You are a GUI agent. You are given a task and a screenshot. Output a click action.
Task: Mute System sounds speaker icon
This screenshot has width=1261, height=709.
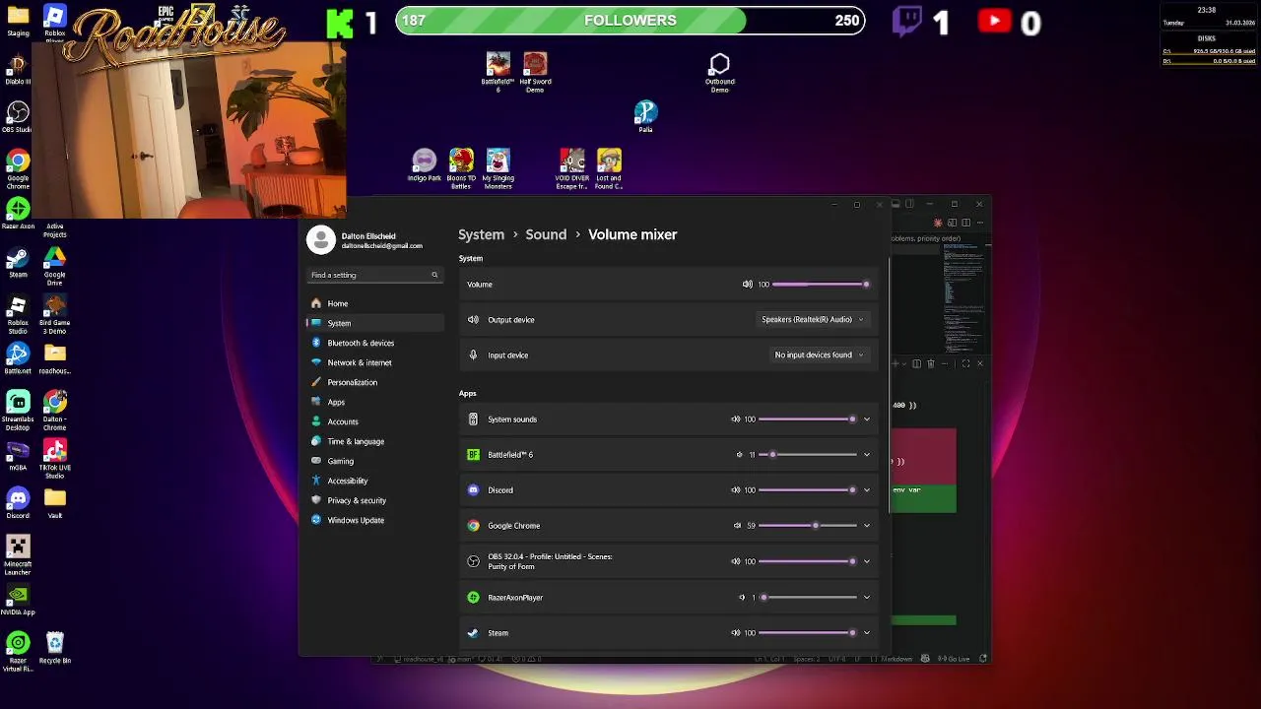735,419
